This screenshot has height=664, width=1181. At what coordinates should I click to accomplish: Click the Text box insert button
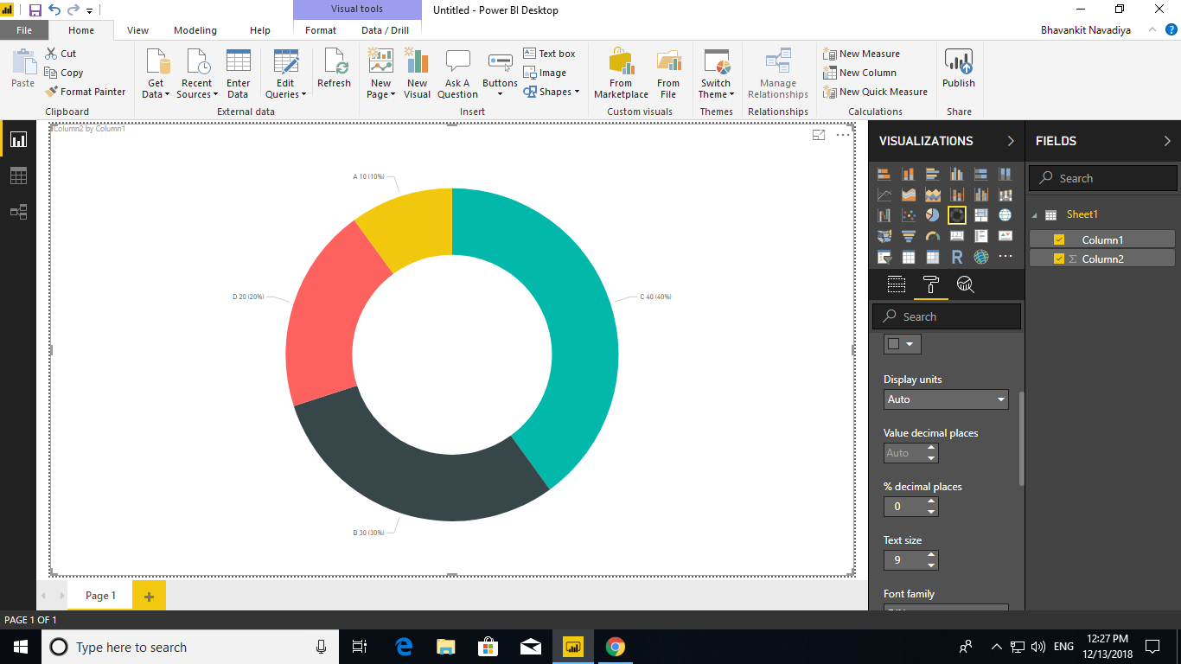[549, 54]
